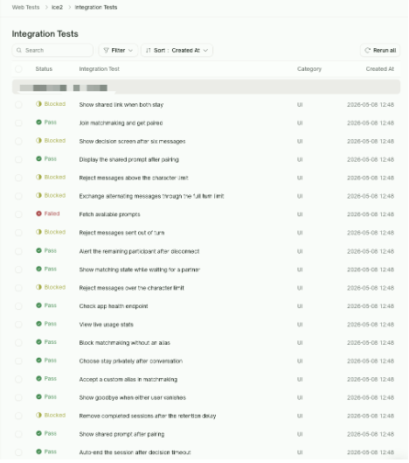Image resolution: width=409 pixels, height=463 pixels.
Task: Toggle the select-all checkbox in the header
Action: [x=18, y=69]
